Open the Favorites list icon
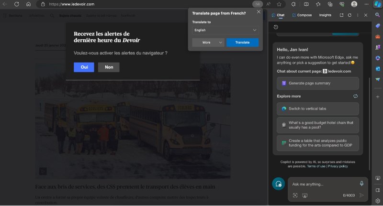The image size is (383, 206). tap(318, 4)
